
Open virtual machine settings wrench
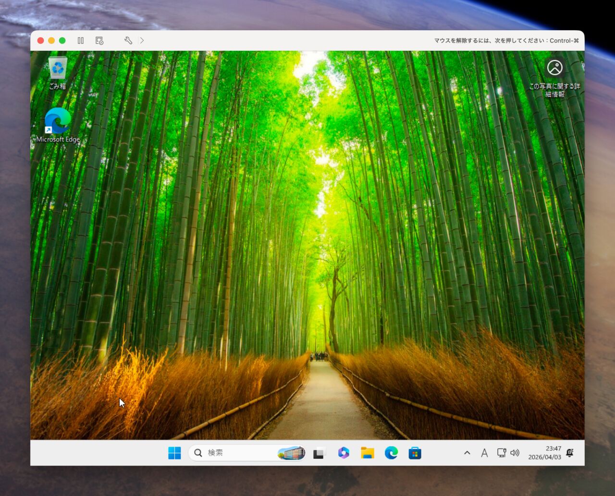pyautogui.click(x=128, y=41)
